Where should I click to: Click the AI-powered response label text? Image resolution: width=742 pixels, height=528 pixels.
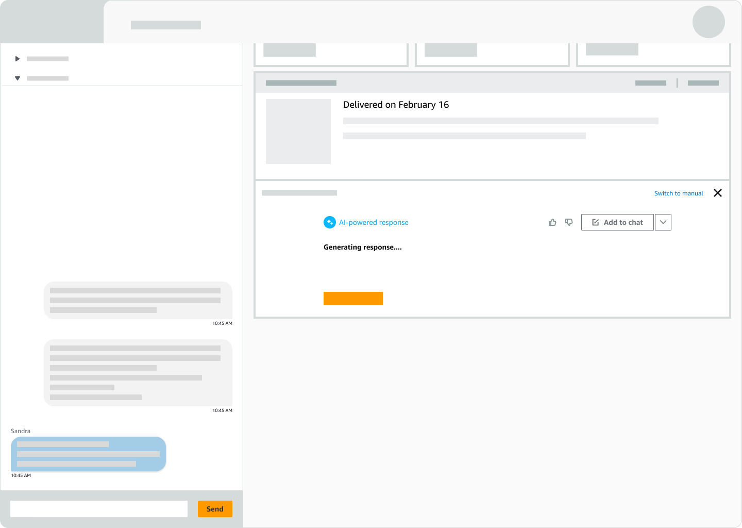[x=374, y=222]
